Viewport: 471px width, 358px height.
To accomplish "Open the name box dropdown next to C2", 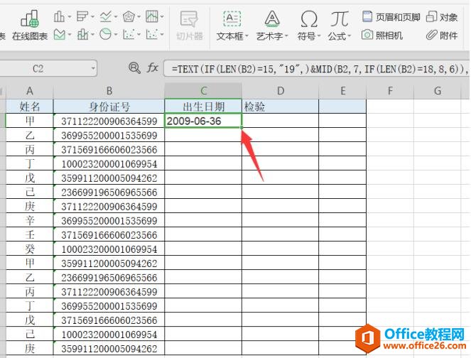I will (x=93, y=68).
